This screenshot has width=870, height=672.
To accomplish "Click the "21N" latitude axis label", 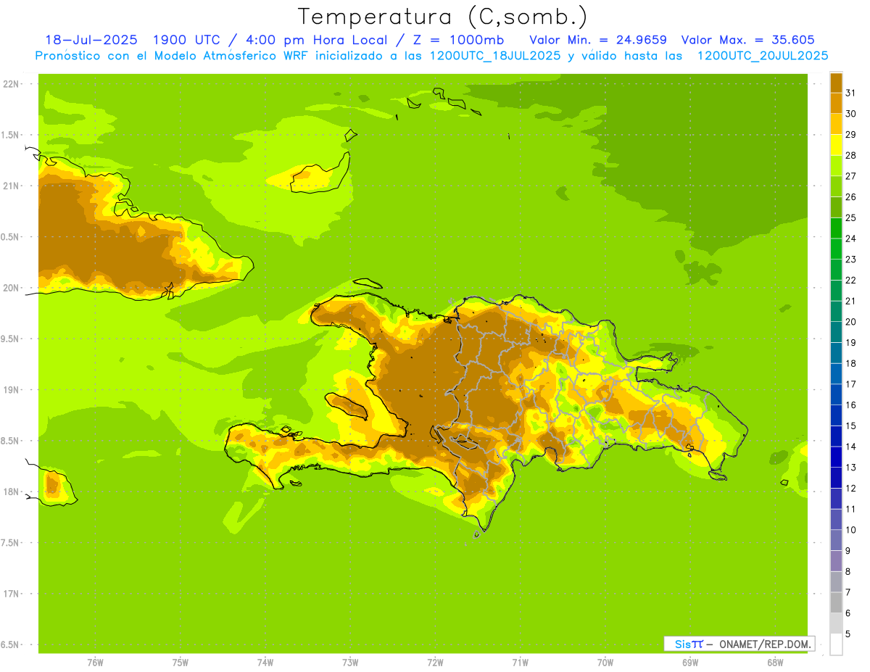I will [12, 186].
